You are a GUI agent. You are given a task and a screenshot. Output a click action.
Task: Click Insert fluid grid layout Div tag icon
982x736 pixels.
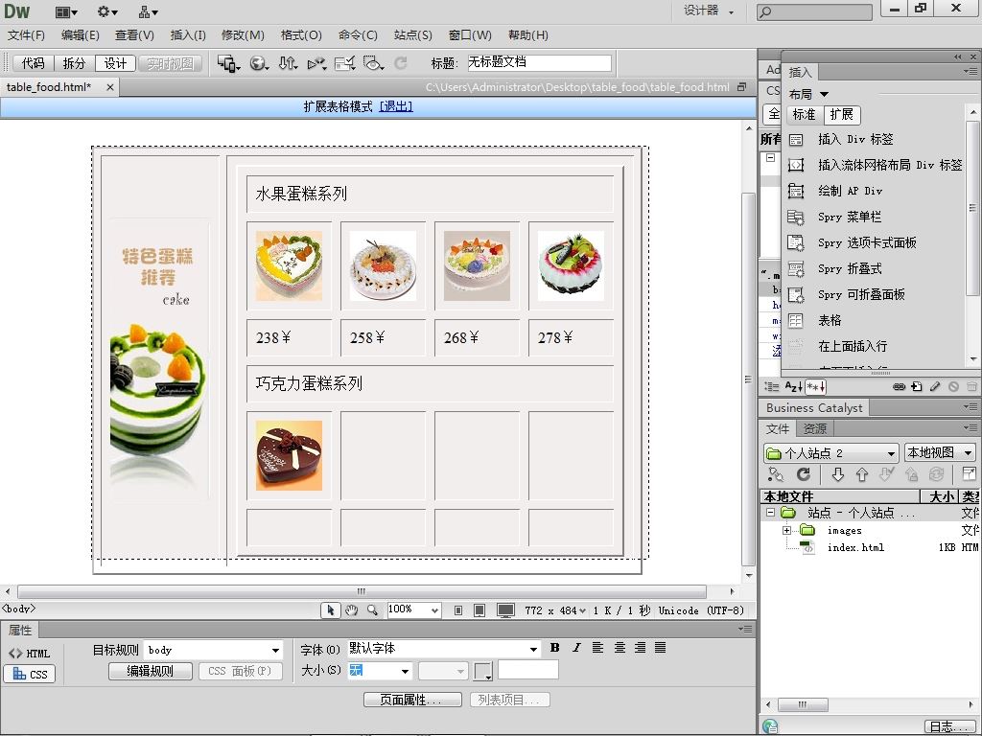[795, 165]
